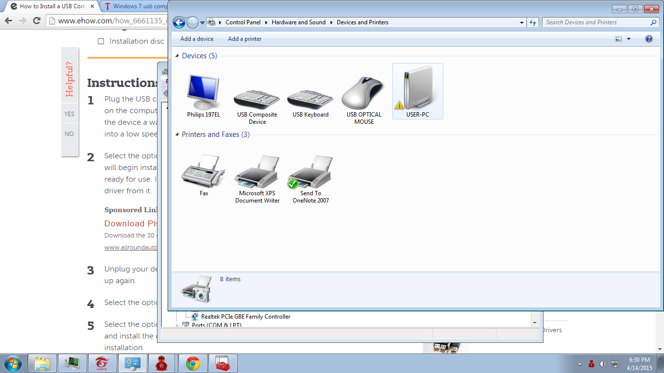This screenshot has width=664, height=373.
Task: Open the www.allroundauto sponsored URL
Action: coord(131,247)
